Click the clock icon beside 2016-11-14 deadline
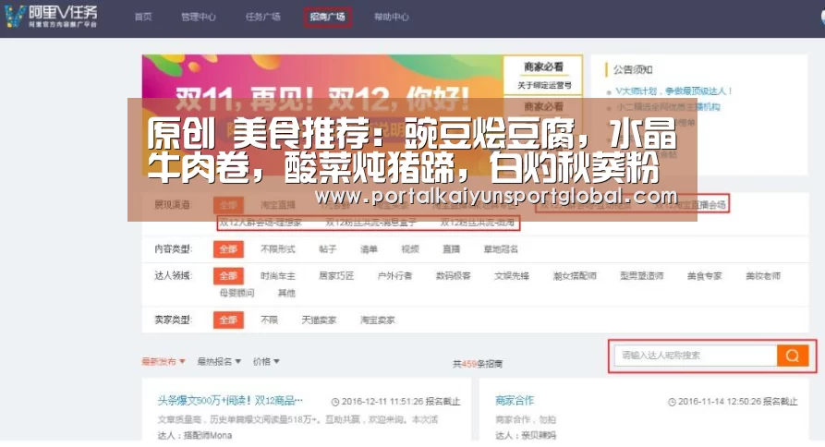The height and width of the screenshot is (447, 825). click(x=672, y=402)
